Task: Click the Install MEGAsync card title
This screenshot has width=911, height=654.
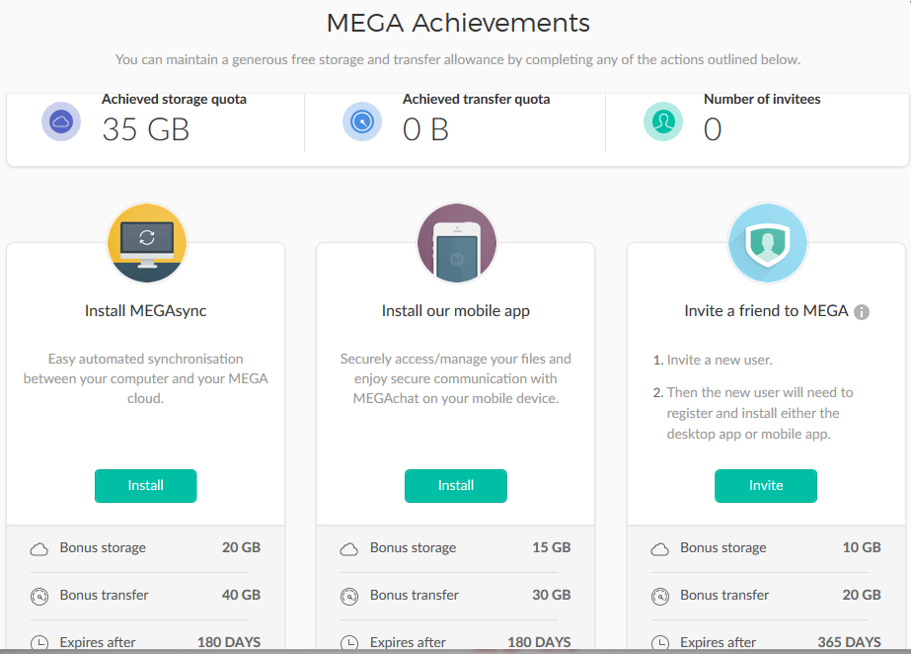Action: coord(146,310)
